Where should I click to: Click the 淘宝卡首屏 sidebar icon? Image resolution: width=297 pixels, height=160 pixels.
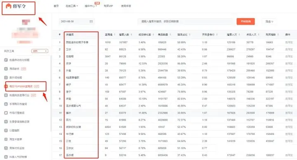6,139
